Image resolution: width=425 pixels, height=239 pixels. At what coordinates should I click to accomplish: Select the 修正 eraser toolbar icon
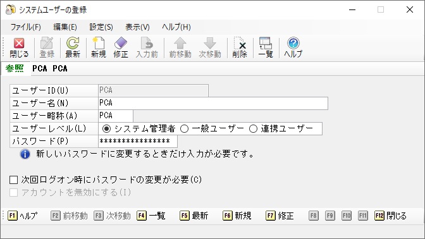click(121, 44)
